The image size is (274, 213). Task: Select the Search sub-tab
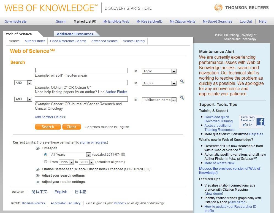[14, 41]
